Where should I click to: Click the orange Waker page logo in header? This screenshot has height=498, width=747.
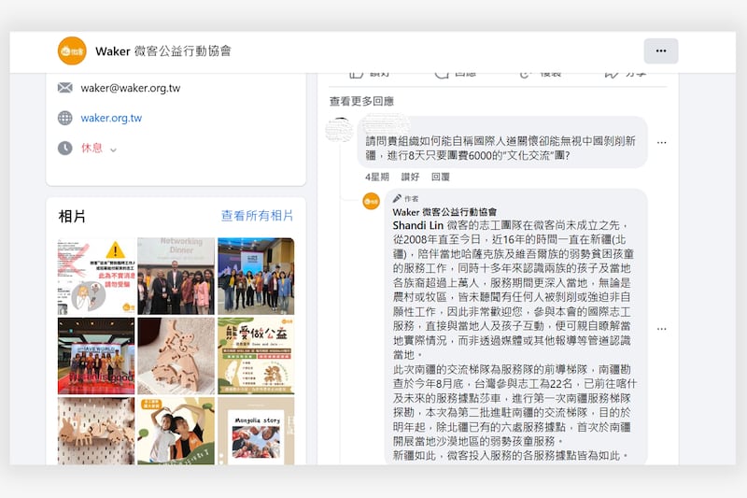72,50
